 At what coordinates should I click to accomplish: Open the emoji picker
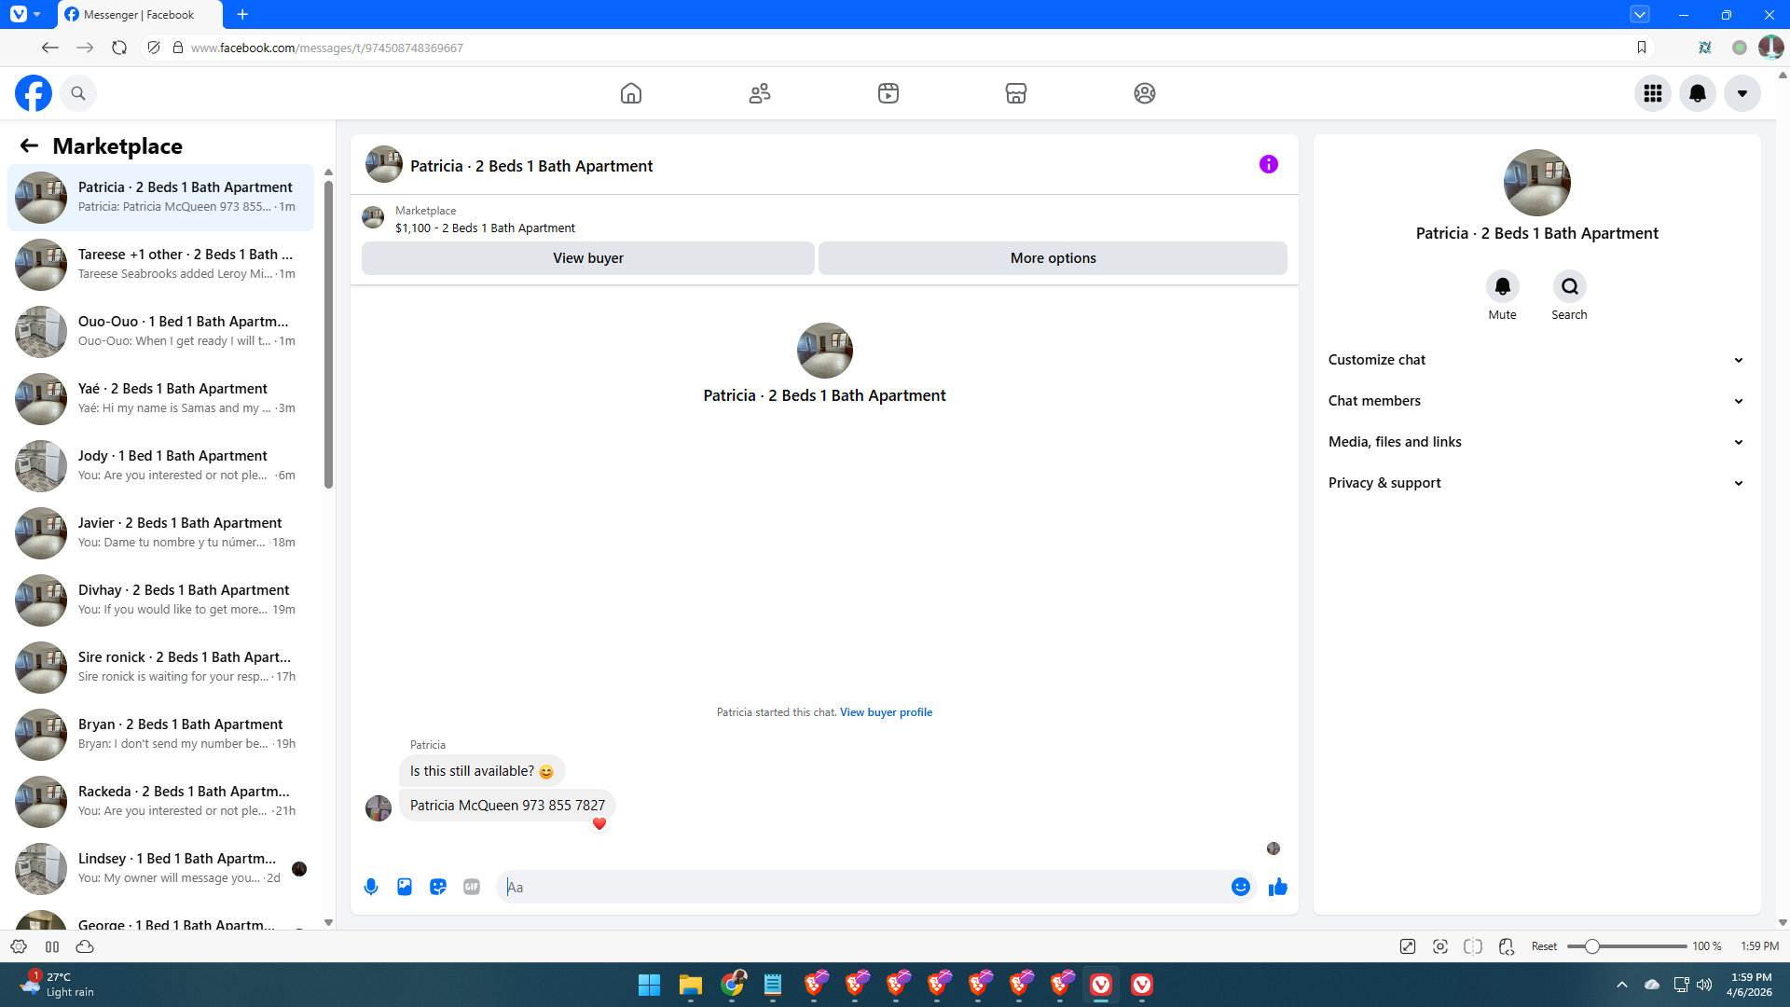(x=1241, y=887)
